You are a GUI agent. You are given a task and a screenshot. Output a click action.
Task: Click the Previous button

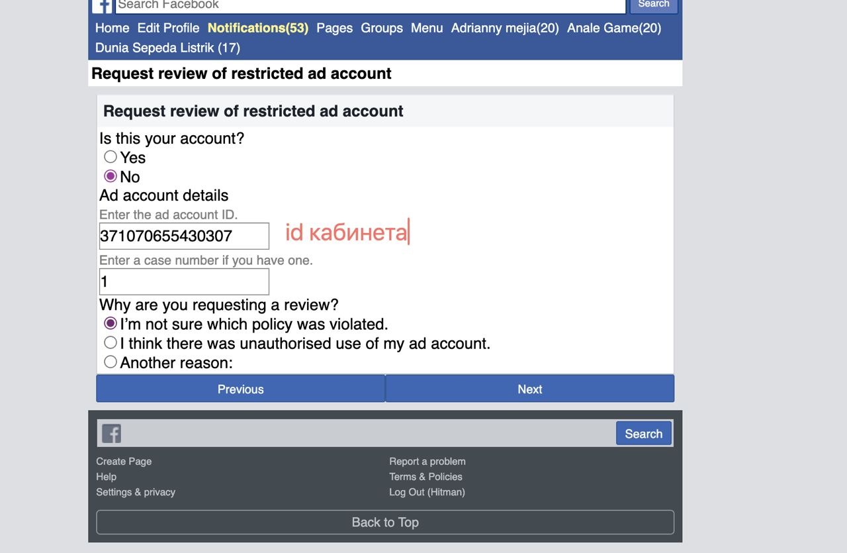[x=241, y=389]
